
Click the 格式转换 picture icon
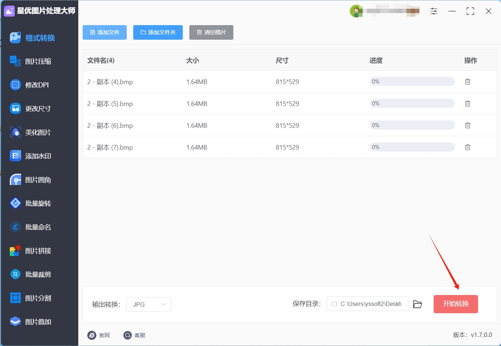click(15, 38)
